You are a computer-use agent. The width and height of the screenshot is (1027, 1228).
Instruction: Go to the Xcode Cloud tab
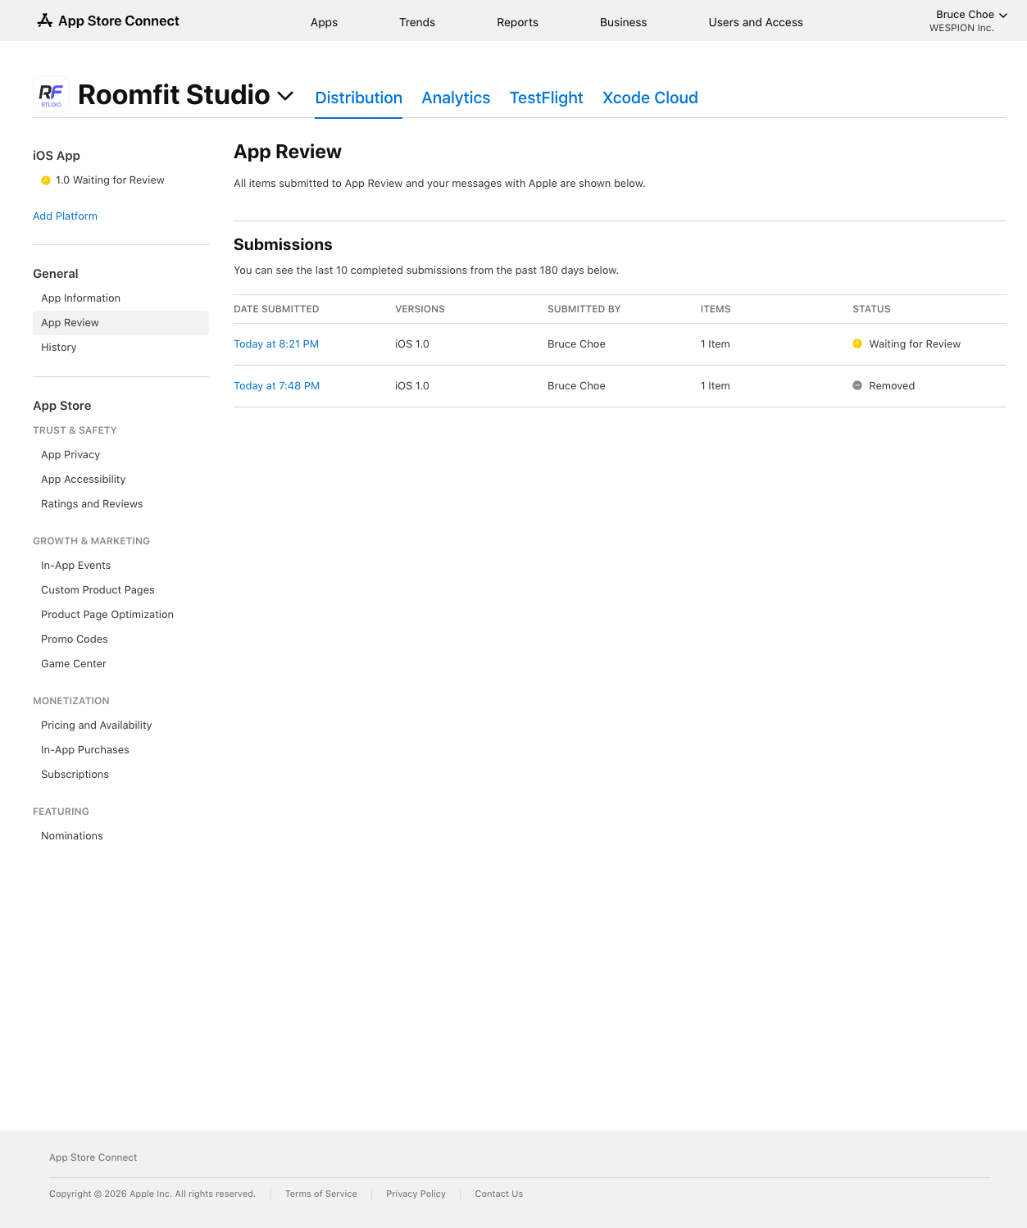click(x=650, y=98)
